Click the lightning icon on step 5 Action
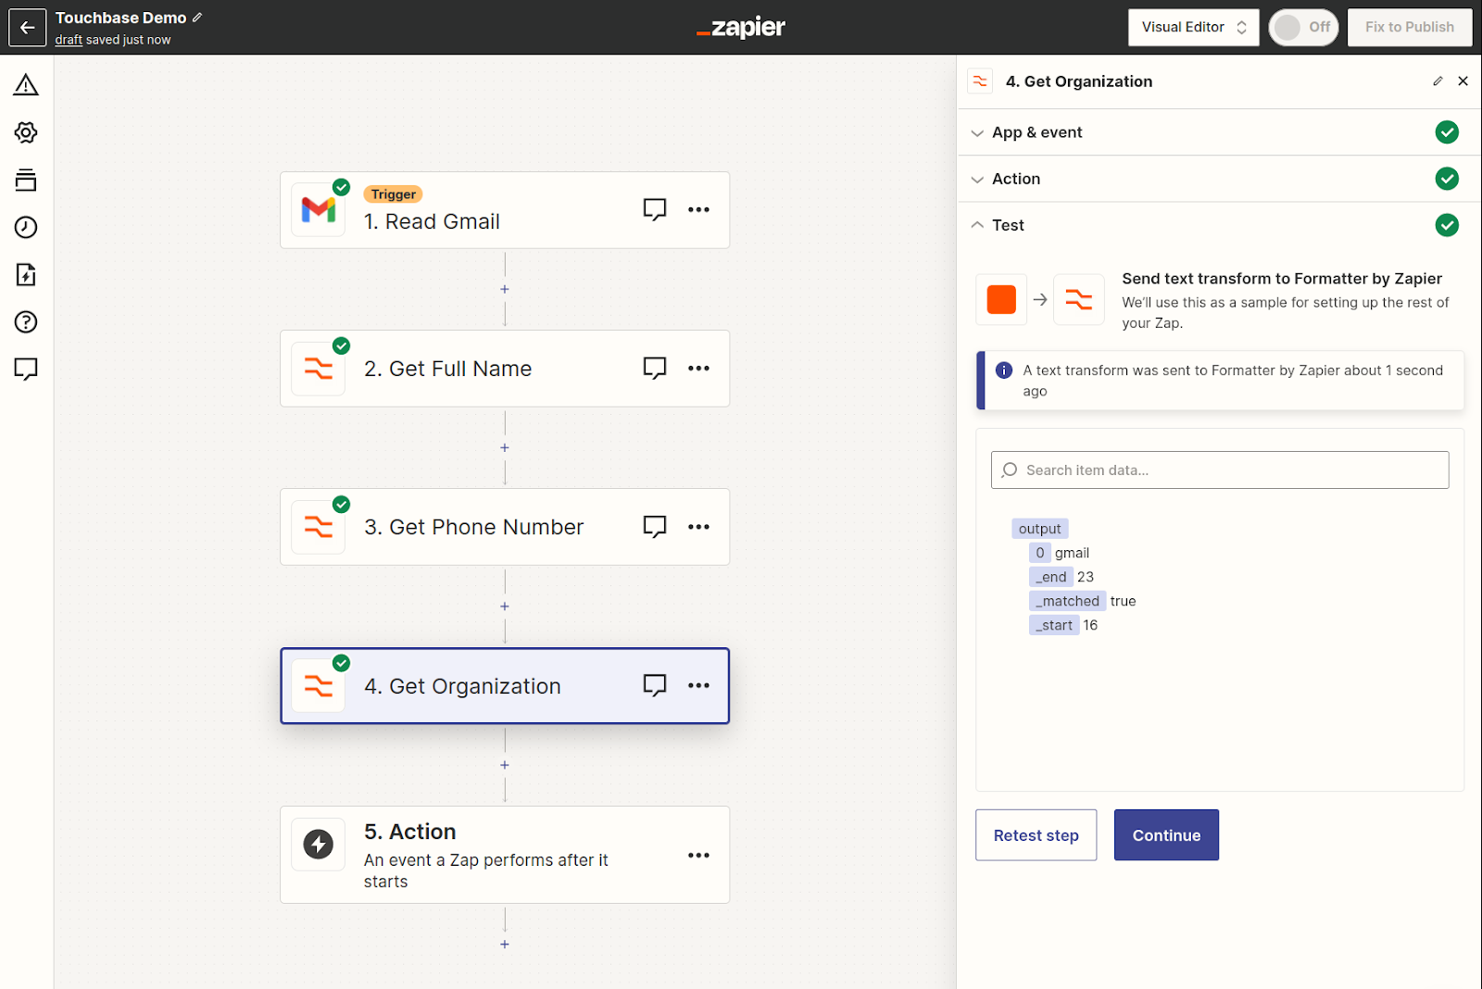1482x989 pixels. pyautogui.click(x=319, y=845)
